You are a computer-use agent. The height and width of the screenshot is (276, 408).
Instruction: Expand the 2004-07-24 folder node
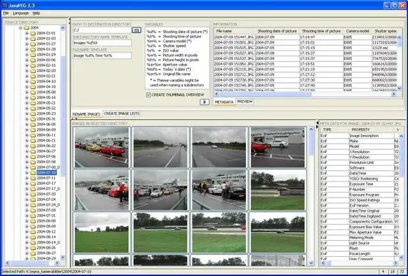27,200
